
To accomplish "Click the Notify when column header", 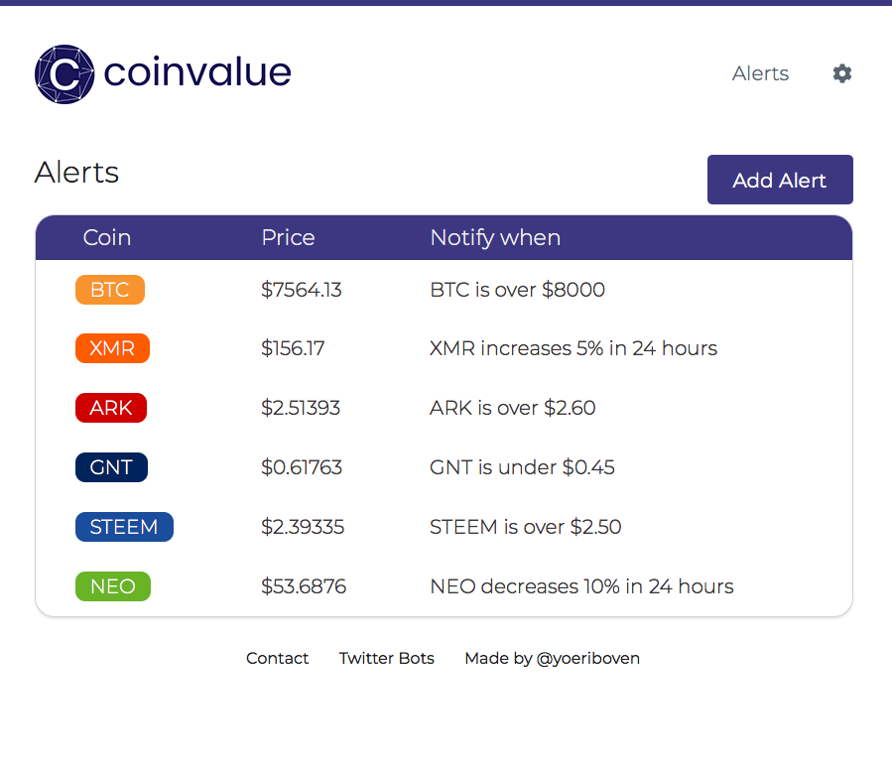I will pyautogui.click(x=495, y=237).
